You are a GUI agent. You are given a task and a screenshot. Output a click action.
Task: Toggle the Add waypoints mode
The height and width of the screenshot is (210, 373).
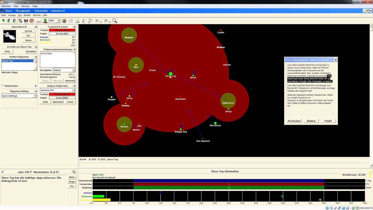point(38,21)
